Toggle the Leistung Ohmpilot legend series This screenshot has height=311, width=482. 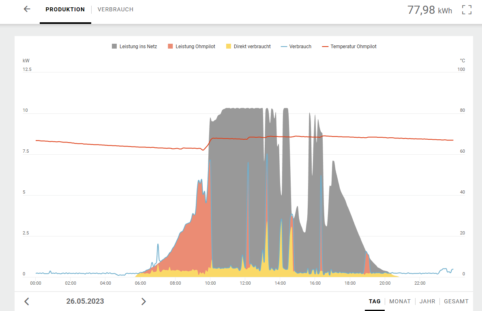coord(191,46)
